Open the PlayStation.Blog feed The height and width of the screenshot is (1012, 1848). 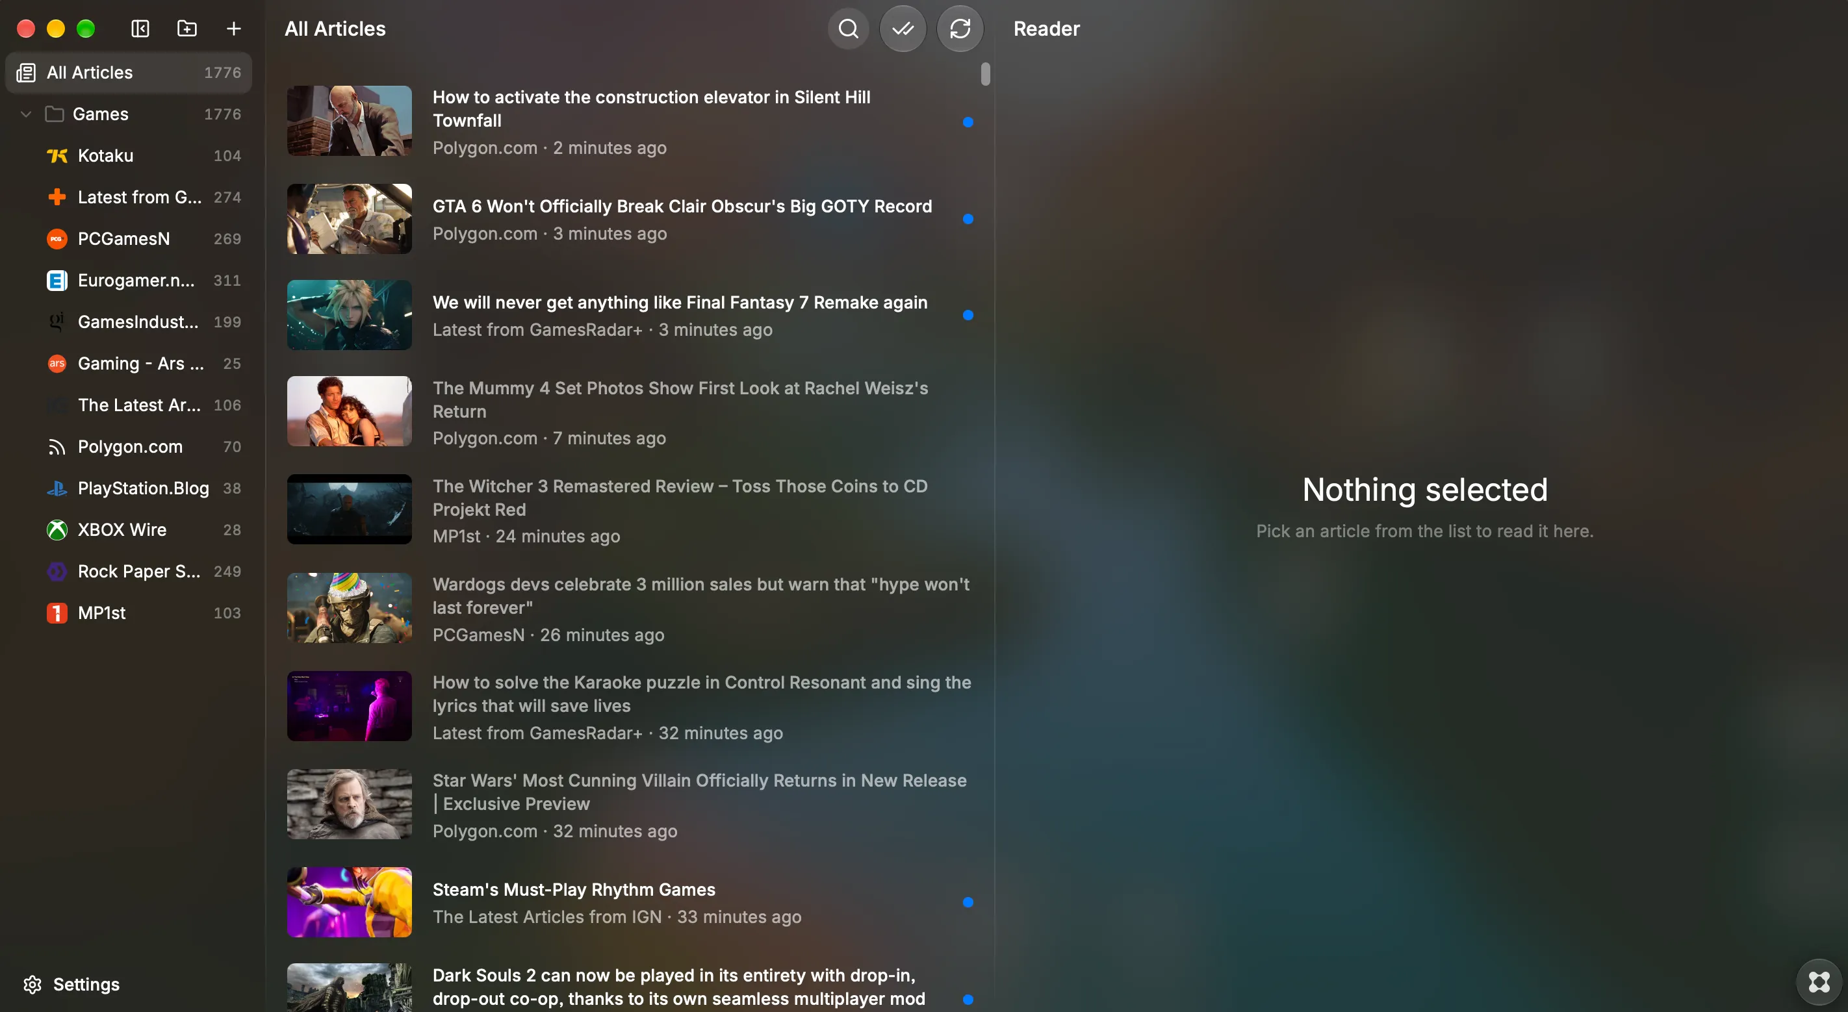tap(129, 488)
